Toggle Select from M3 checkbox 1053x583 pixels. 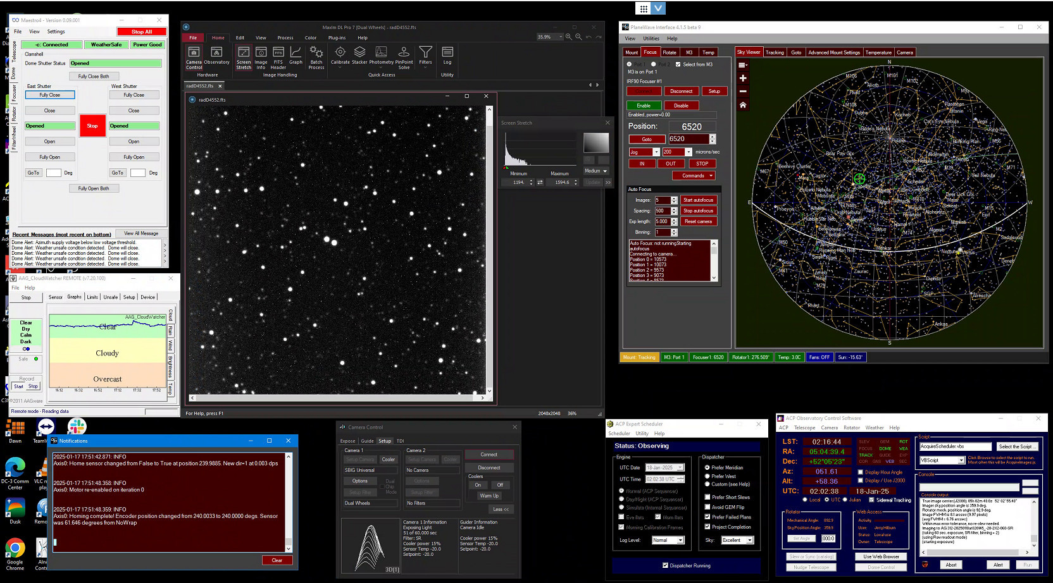(x=678, y=64)
